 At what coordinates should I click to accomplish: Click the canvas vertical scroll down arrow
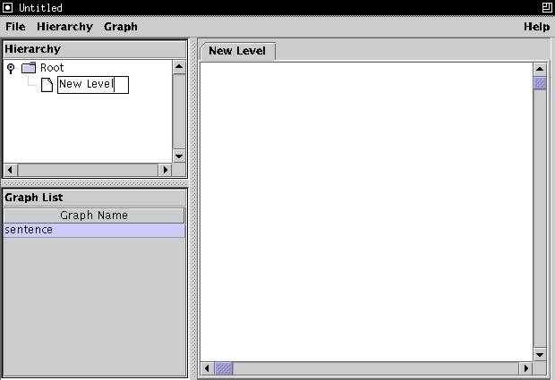(540, 355)
